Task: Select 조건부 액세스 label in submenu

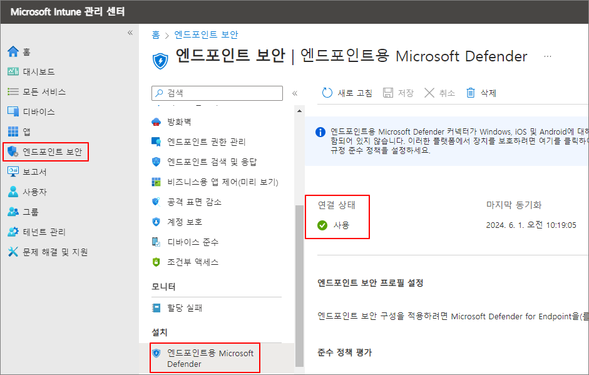Action: coord(193,262)
